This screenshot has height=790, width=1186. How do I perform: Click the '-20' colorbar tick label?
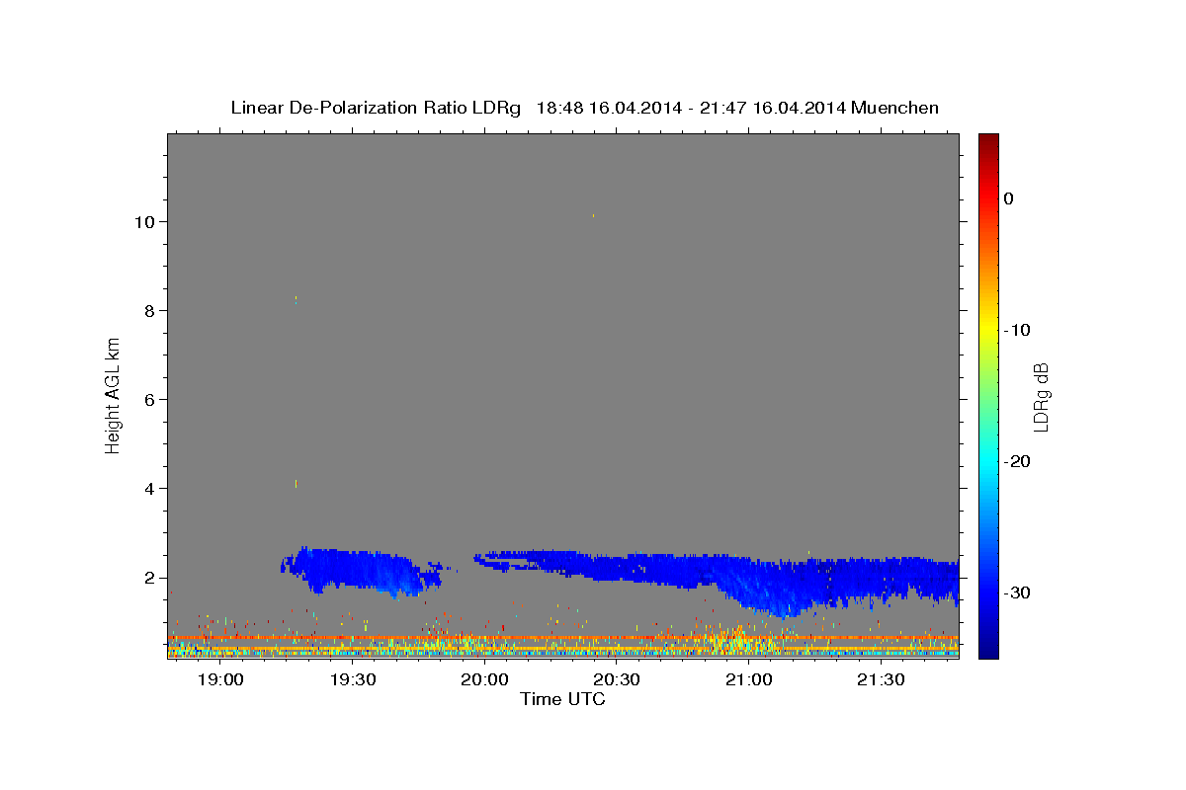point(1016,461)
